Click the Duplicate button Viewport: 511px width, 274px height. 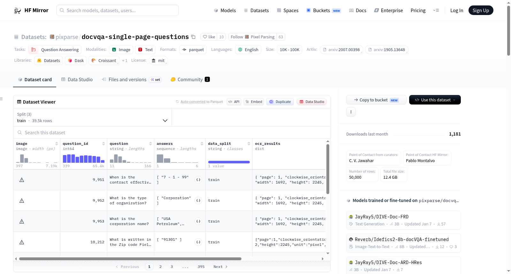pyautogui.click(x=280, y=102)
